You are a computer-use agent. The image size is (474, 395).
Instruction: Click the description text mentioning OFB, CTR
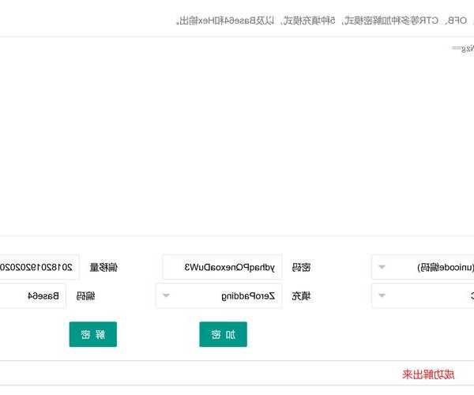coord(324,20)
